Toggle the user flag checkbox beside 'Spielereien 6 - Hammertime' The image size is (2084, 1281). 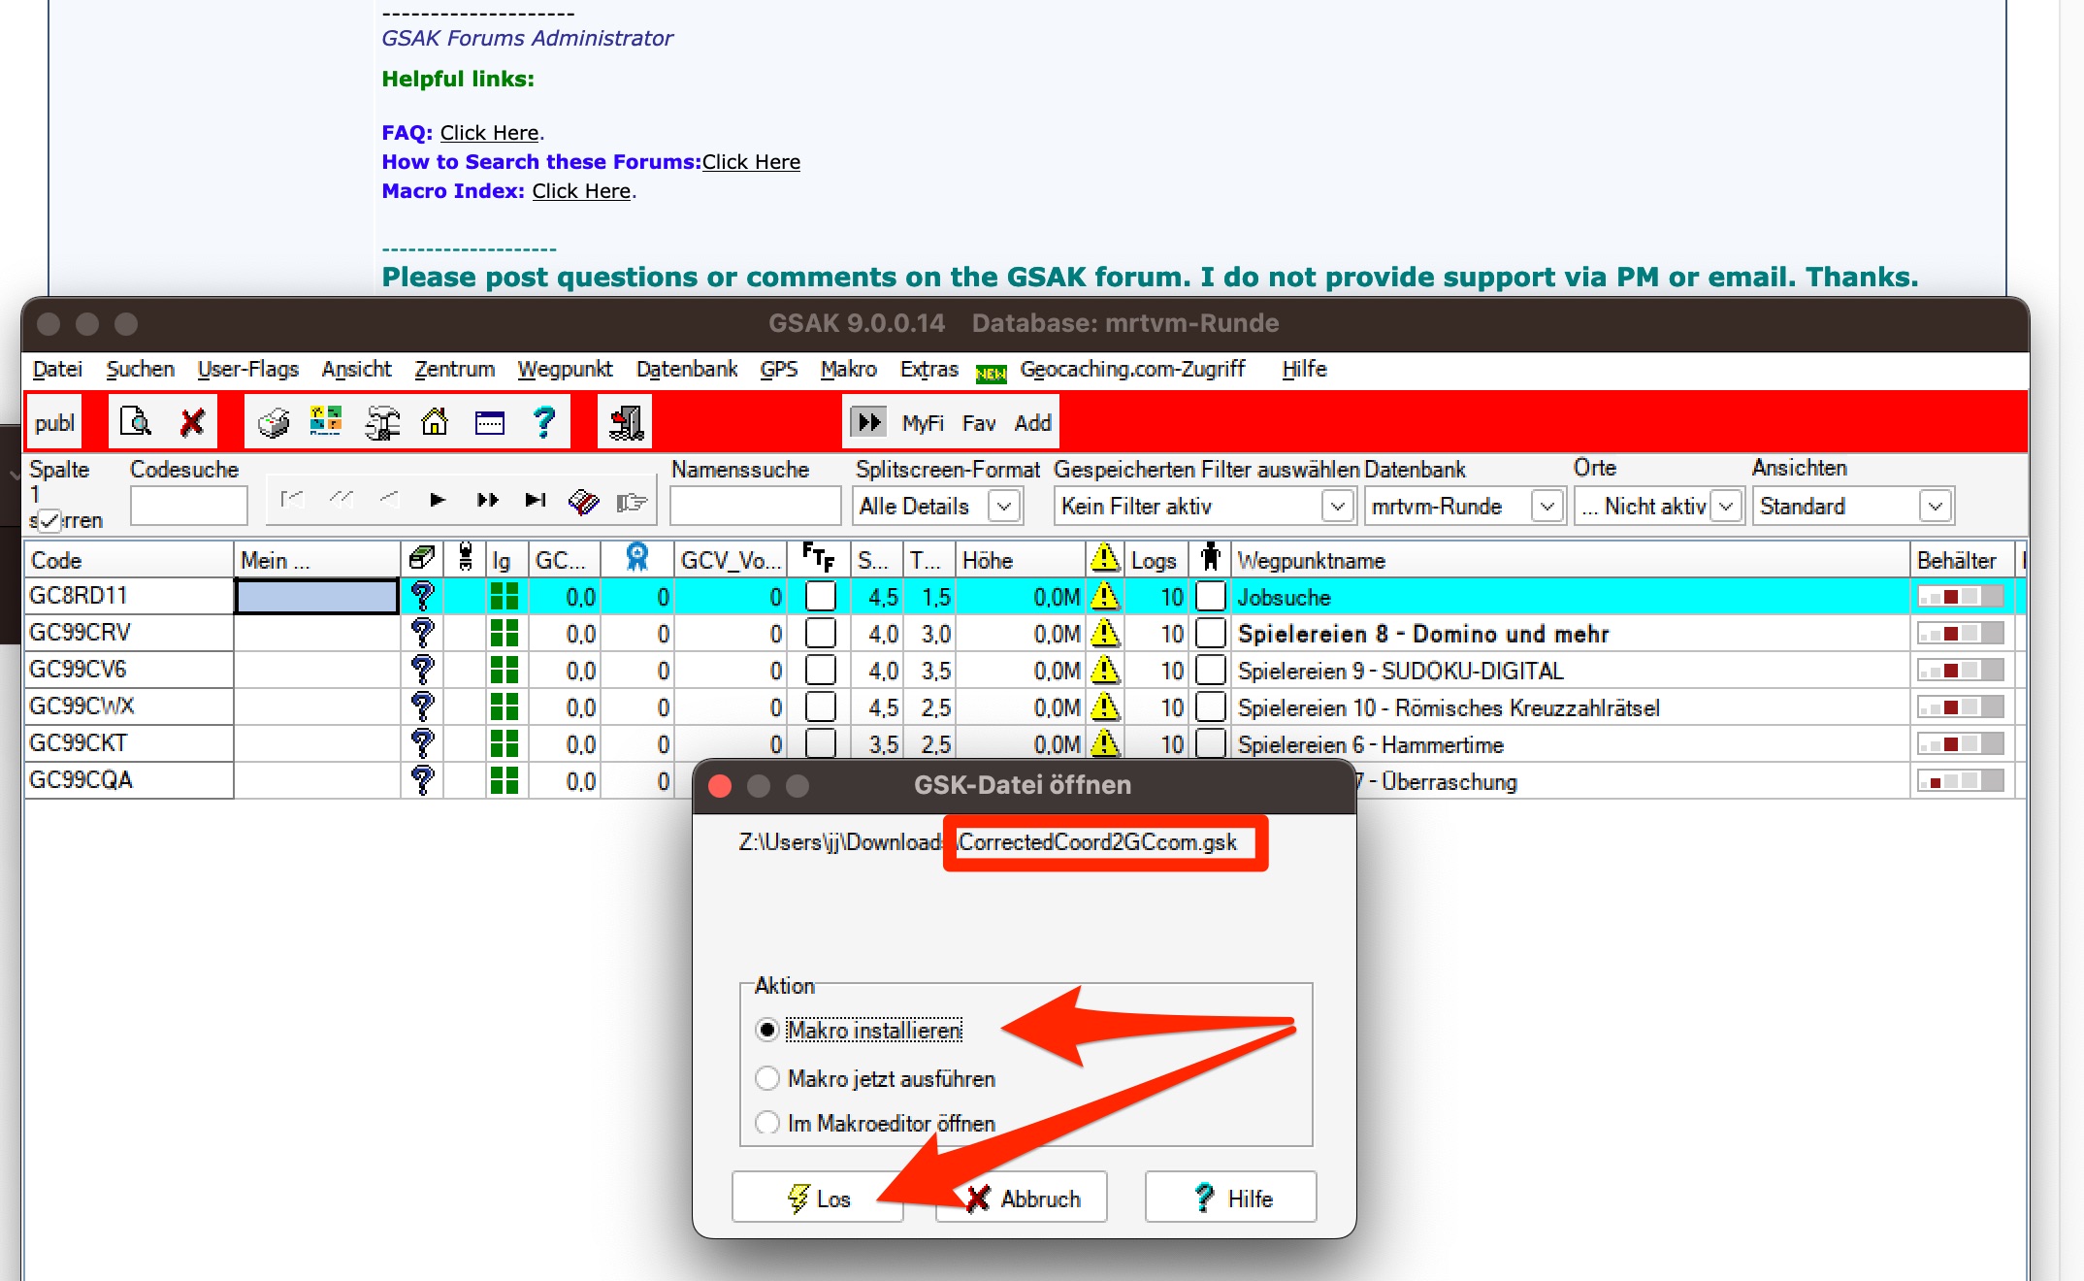click(1211, 743)
